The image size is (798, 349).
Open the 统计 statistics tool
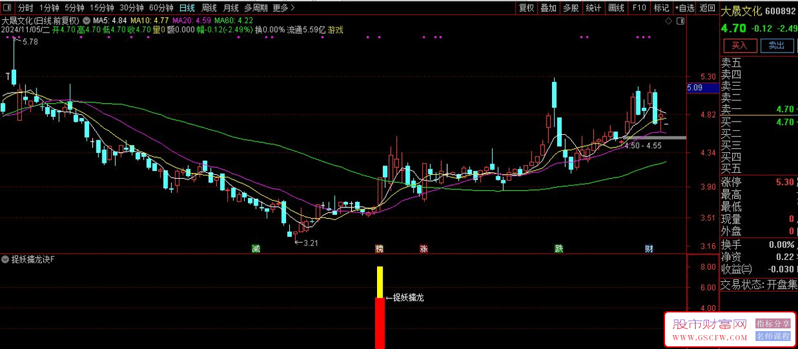pyautogui.click(x=594, y=8)
